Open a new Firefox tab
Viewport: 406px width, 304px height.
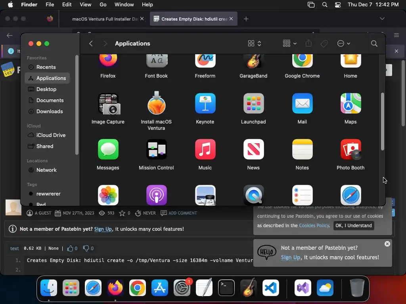[246, 19]
